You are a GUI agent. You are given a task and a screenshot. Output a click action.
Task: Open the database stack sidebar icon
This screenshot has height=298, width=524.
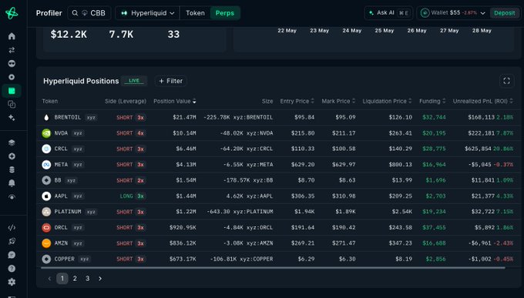(12, 169)
